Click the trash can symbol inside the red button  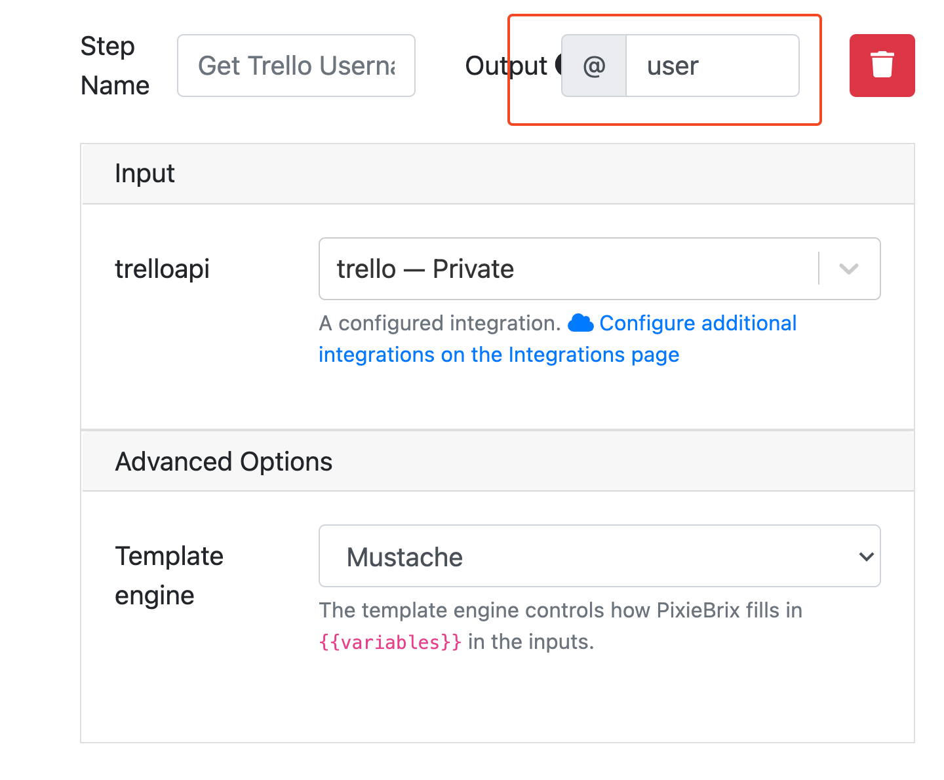pyautogui.click(x=882, y=66)
